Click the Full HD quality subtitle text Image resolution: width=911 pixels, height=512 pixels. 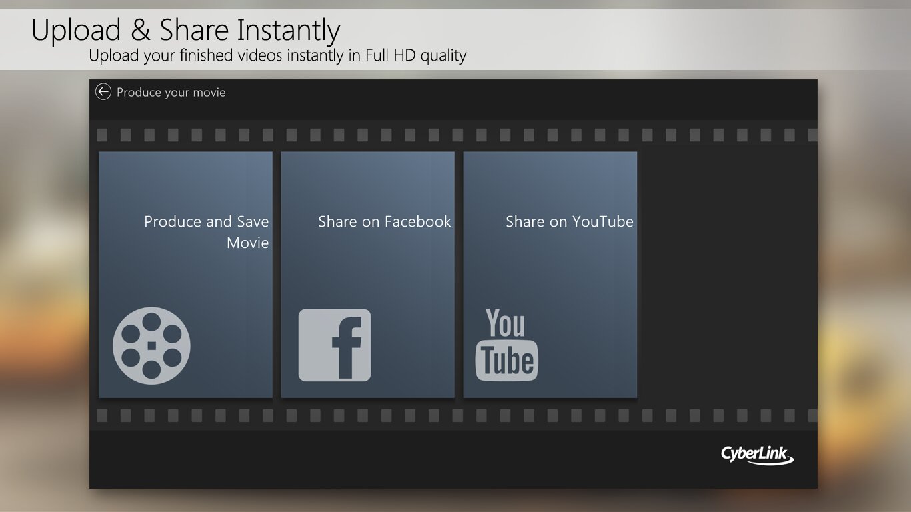tap(277, 55)
